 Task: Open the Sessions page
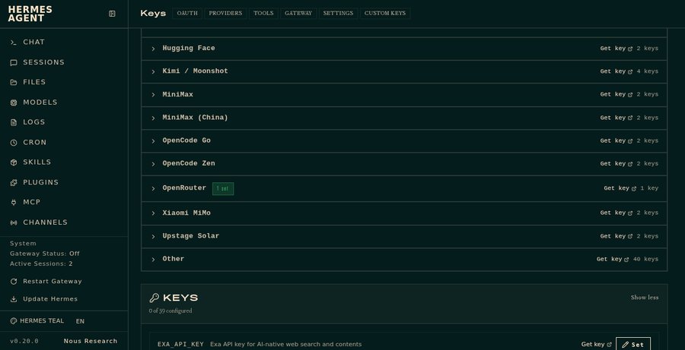pos(64,62)
